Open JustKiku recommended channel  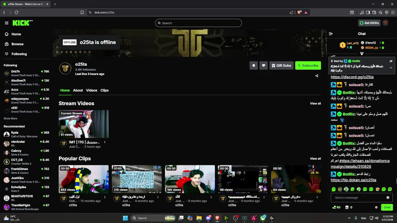point(26,180)
